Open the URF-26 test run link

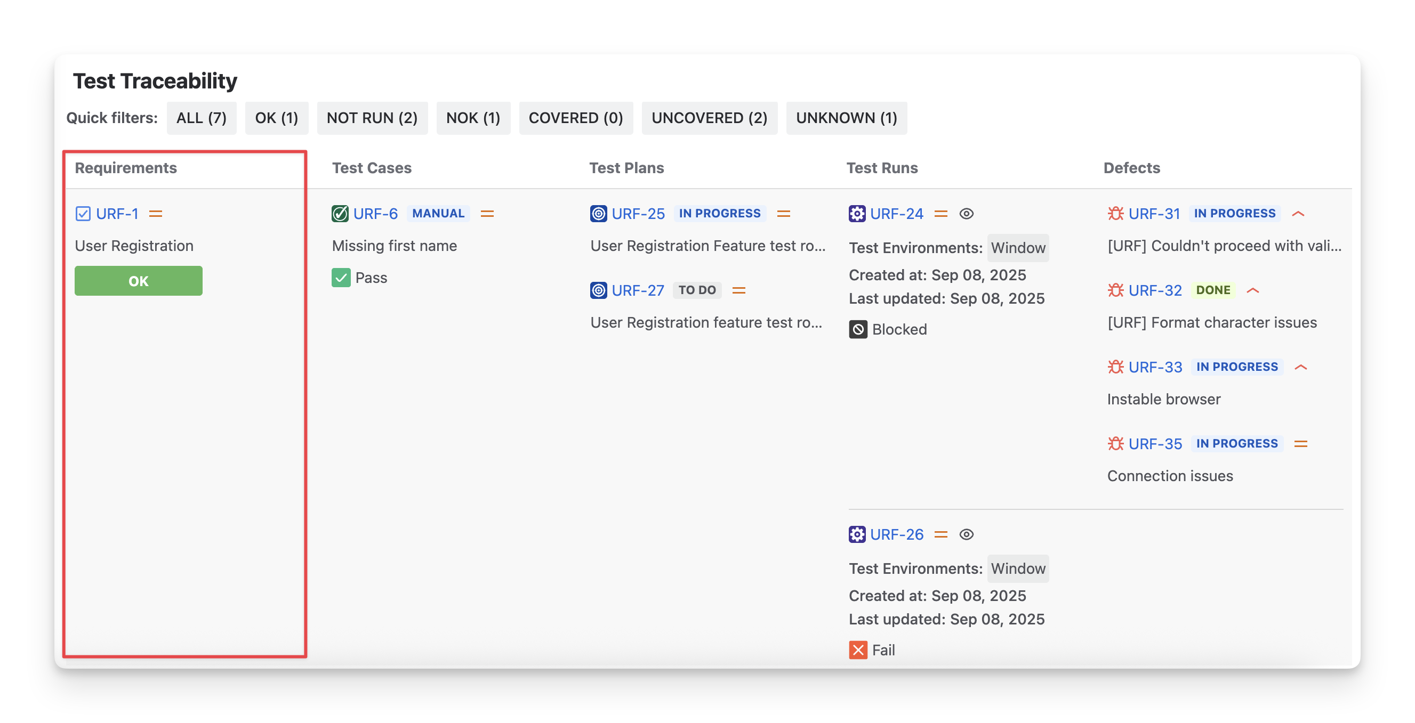pos(896,534)
